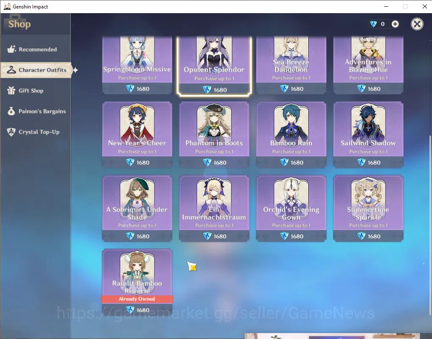Screen dimensions: 432x339
Task: Select the owned Rainlit Bamboo Reverie outfit
Action: pos(137,282)
